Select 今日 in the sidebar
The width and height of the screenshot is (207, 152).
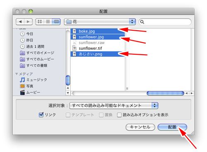pyautogui.click(x=30, y=34)
